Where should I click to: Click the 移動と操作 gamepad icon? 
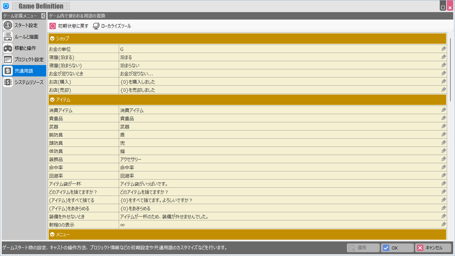[x=8, y=48]
